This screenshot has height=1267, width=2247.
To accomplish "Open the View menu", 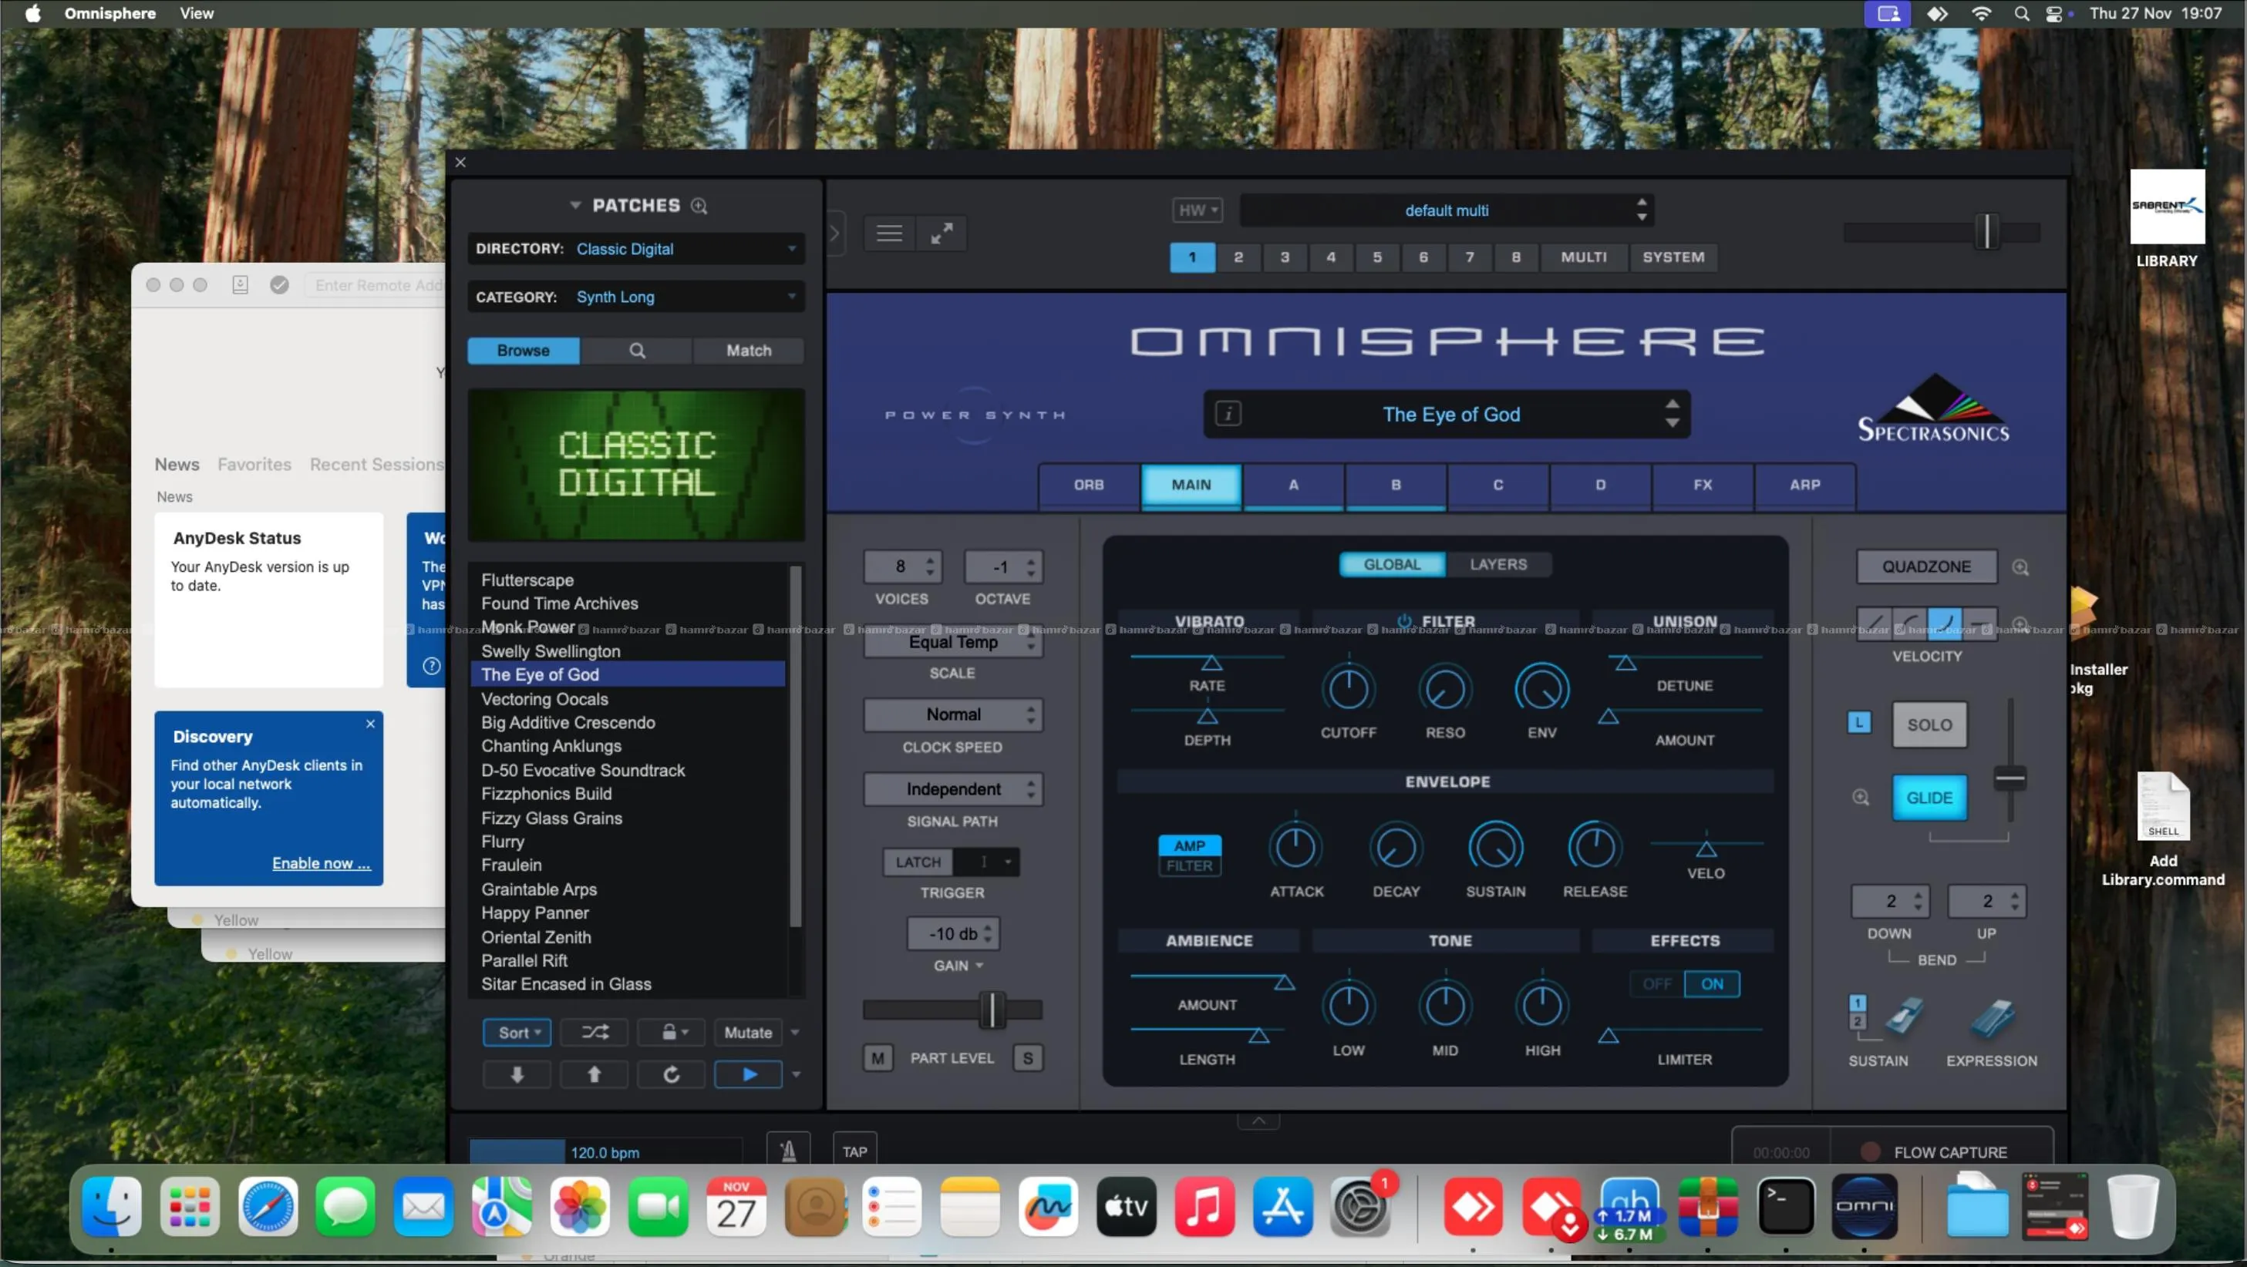I will 197,13.
